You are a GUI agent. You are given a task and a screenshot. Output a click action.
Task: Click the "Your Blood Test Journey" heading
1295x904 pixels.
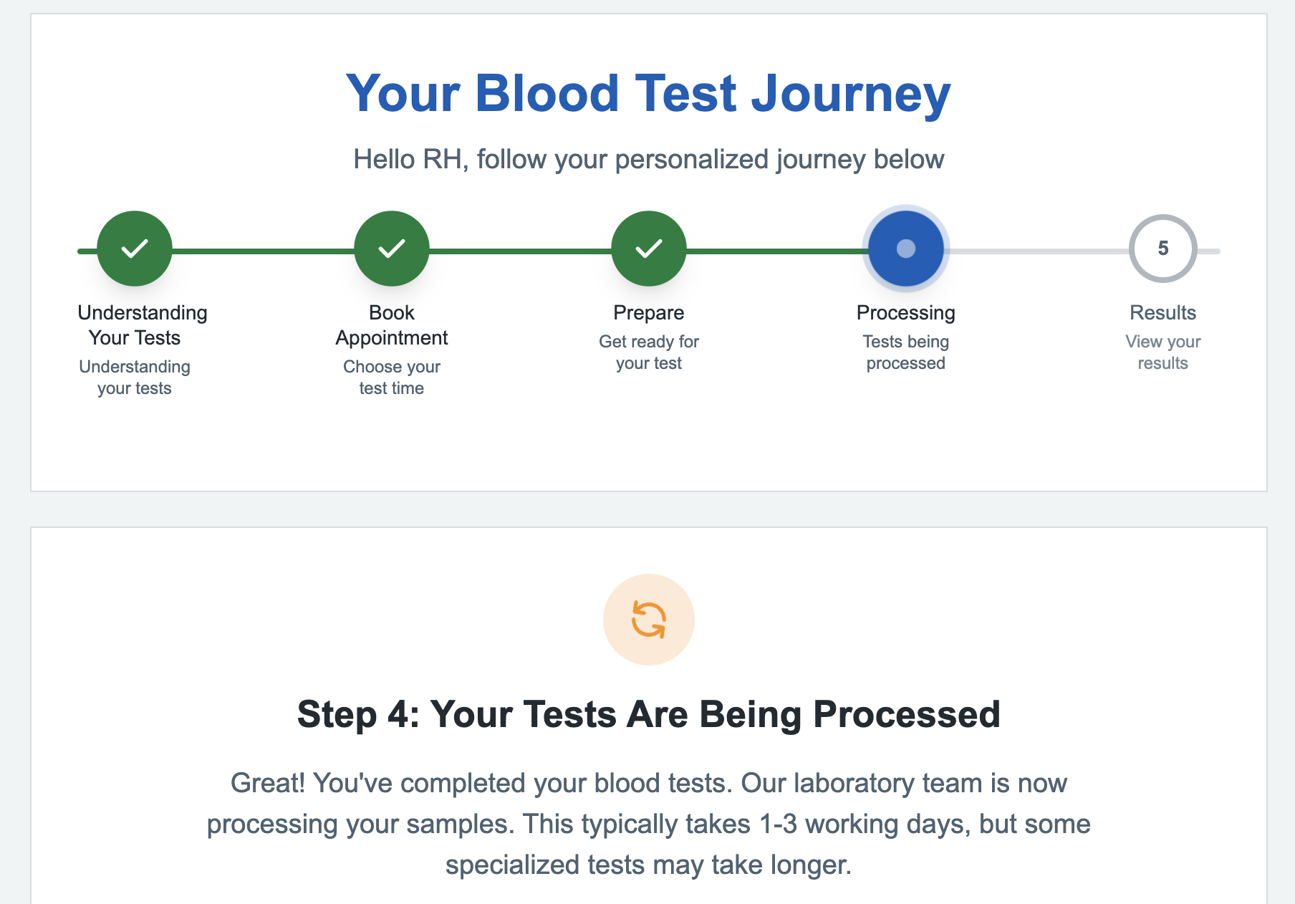tap(649, 94)
